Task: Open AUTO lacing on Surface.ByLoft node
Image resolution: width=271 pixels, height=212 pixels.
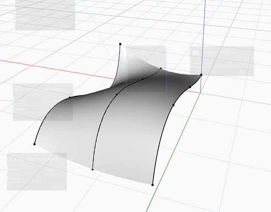Action: [x=242, y=72]
